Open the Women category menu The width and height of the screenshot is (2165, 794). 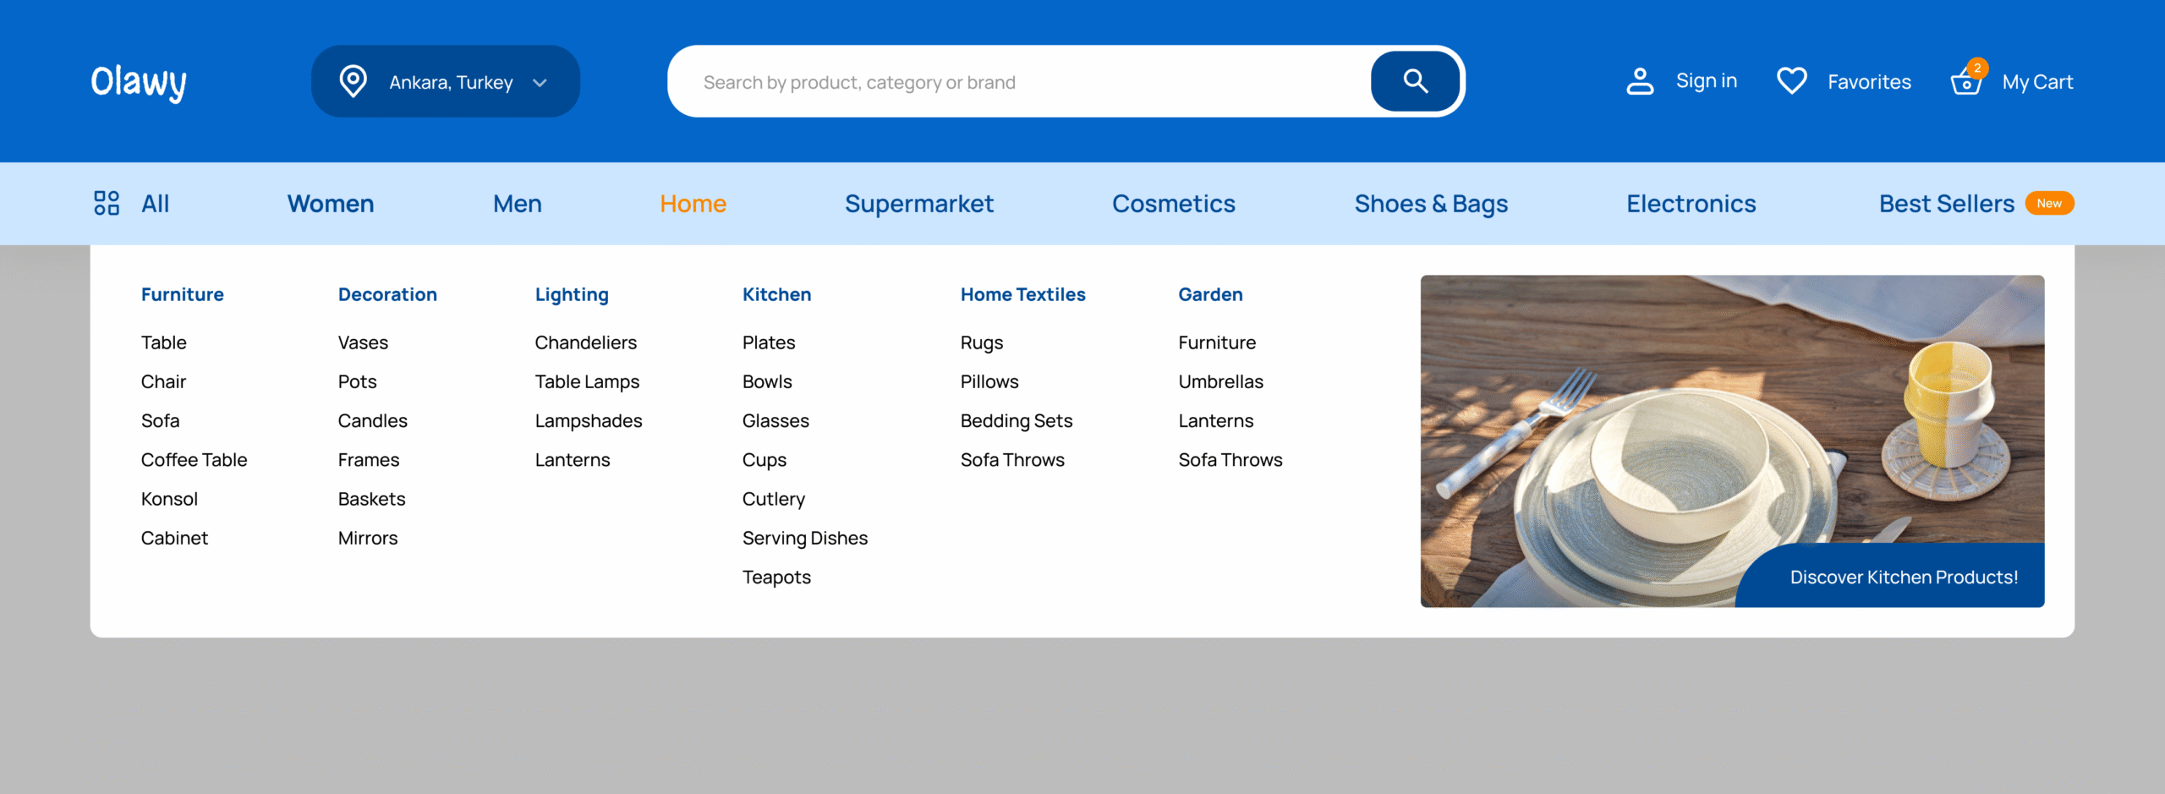coord(330,204)
